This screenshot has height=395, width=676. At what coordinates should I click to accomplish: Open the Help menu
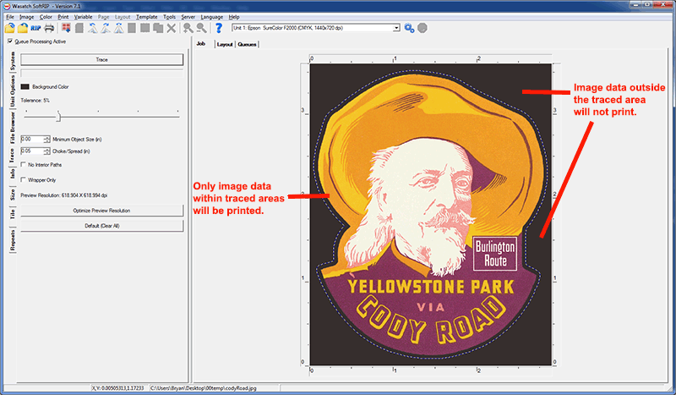pyautogui.click(x=234, y=17)
